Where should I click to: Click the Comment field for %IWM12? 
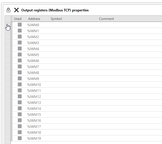pyautogui.click(x=130, y=96)
